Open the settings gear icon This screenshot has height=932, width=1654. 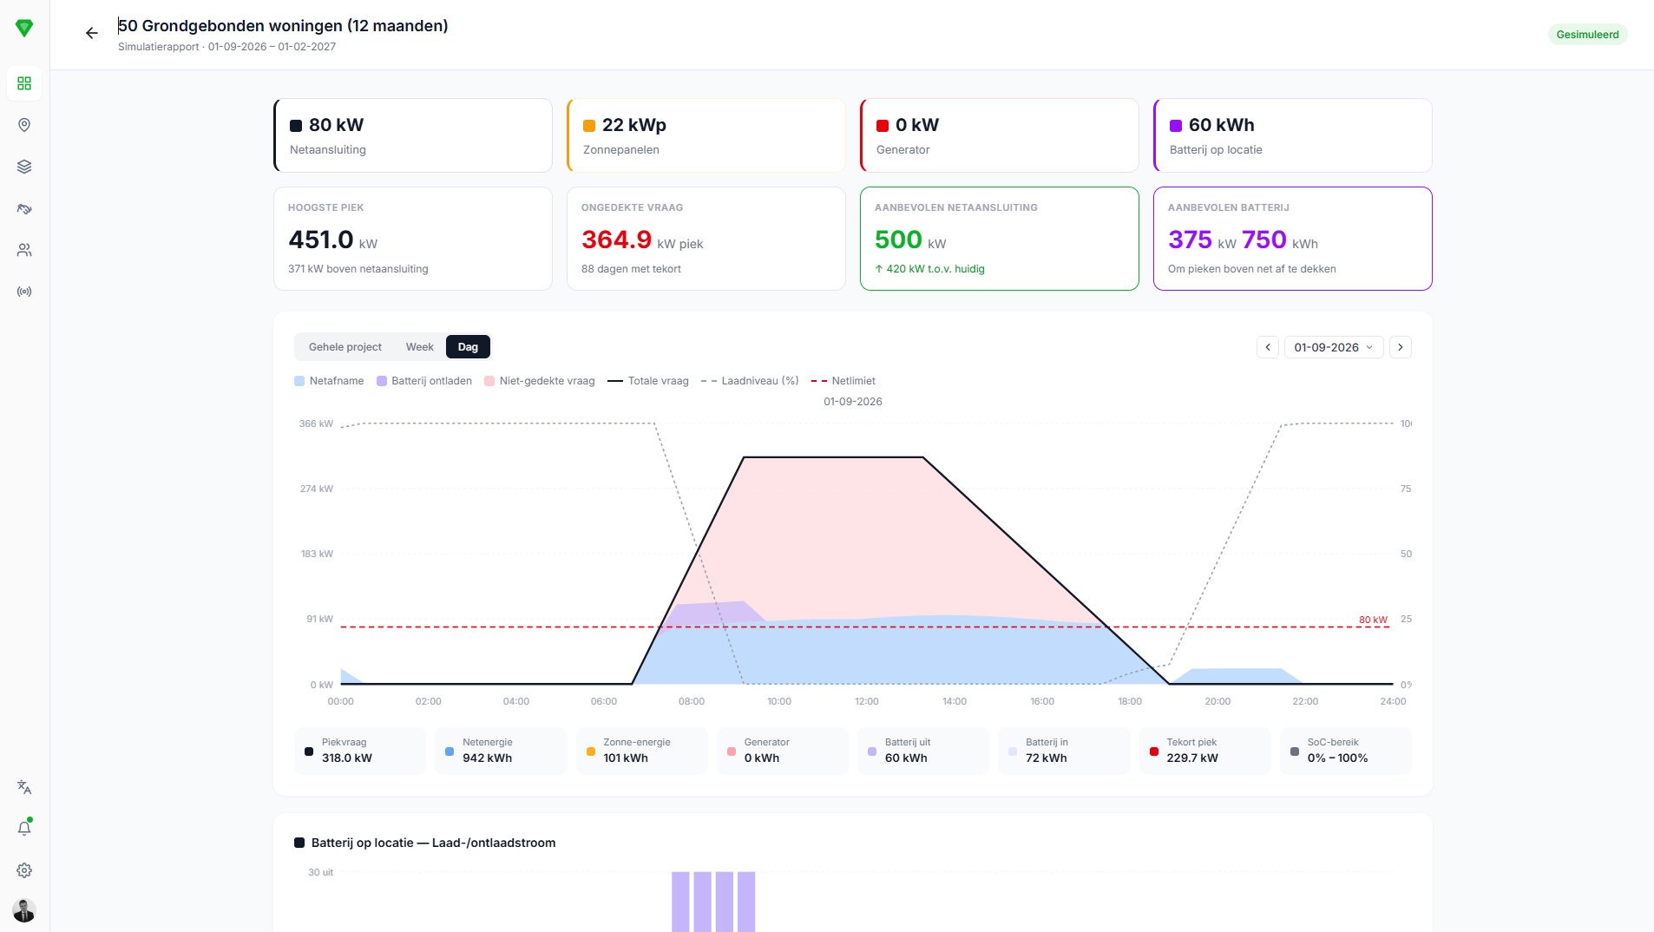point(24,870)
